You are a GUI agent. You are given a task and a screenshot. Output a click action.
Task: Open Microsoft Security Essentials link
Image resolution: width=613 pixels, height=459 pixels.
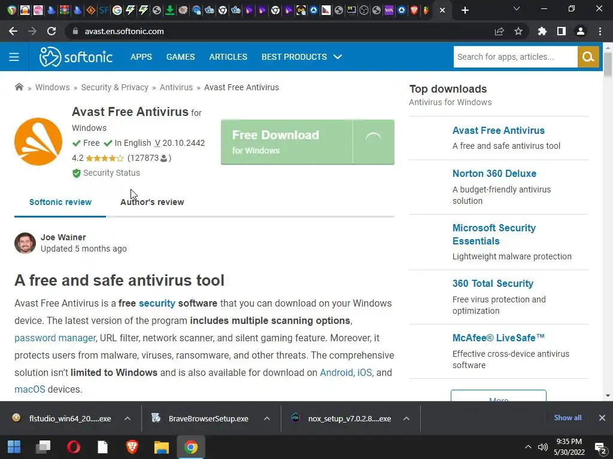click(494, 234)
